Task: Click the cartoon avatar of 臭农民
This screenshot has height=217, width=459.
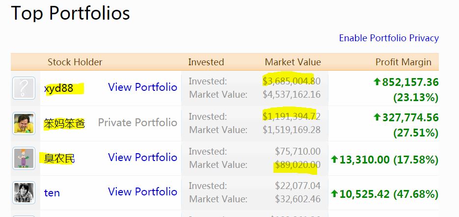Action: click(24, 158)
